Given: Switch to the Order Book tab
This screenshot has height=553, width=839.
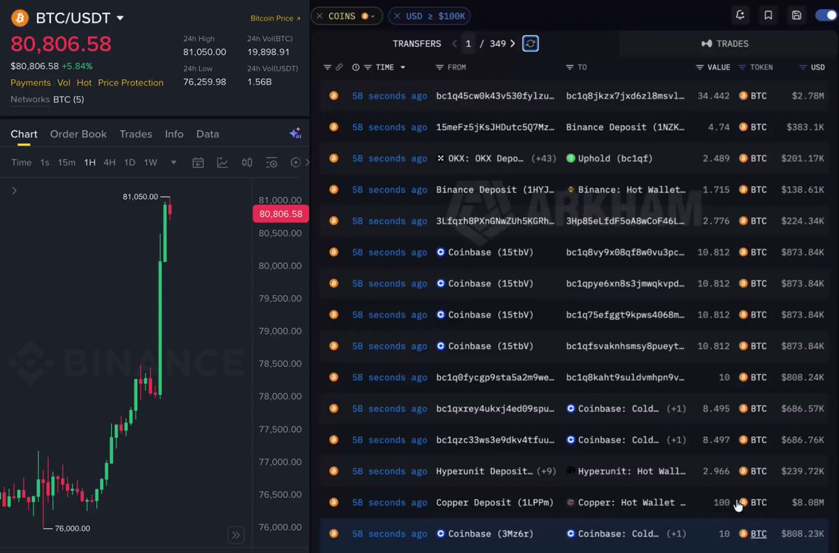Looking at the screenshot, I should pyautogui.click(x=78, y=134).
